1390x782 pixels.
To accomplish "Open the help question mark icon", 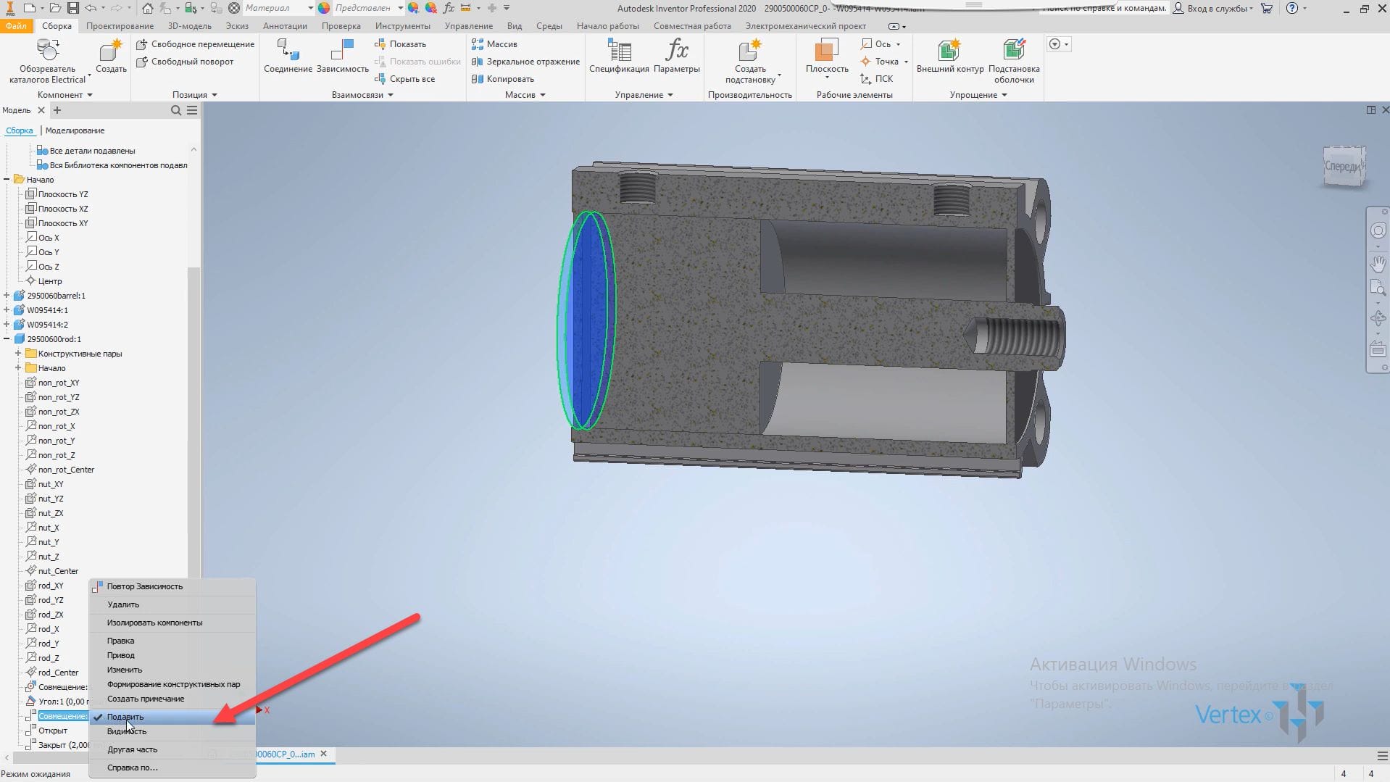I will tap(1291, 8).
